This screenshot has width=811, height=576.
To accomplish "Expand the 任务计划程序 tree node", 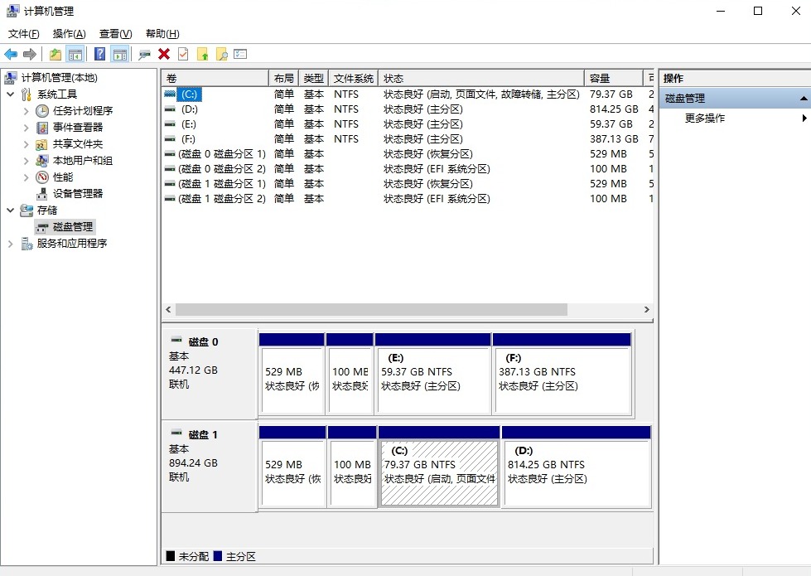I will point(25,110).
